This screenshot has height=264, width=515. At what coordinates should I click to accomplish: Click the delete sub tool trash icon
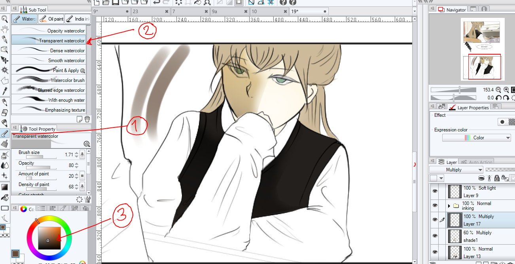[x=87, y=119]
